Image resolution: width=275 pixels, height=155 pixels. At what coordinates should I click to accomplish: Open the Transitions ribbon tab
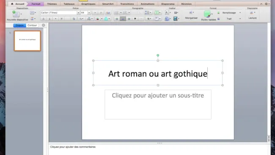point(127,4)
